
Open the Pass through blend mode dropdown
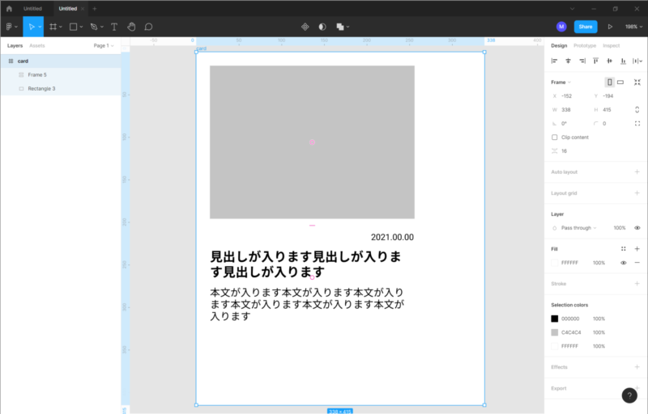[576, 228]
